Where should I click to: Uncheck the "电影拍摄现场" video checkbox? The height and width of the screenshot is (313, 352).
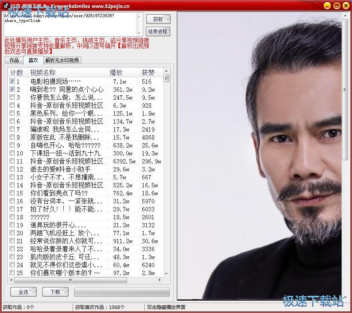pyautogui.click(x=12, y=81)
